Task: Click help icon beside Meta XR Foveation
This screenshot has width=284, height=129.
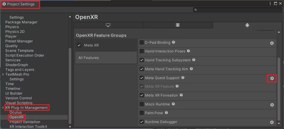Action: coord(181,95)
